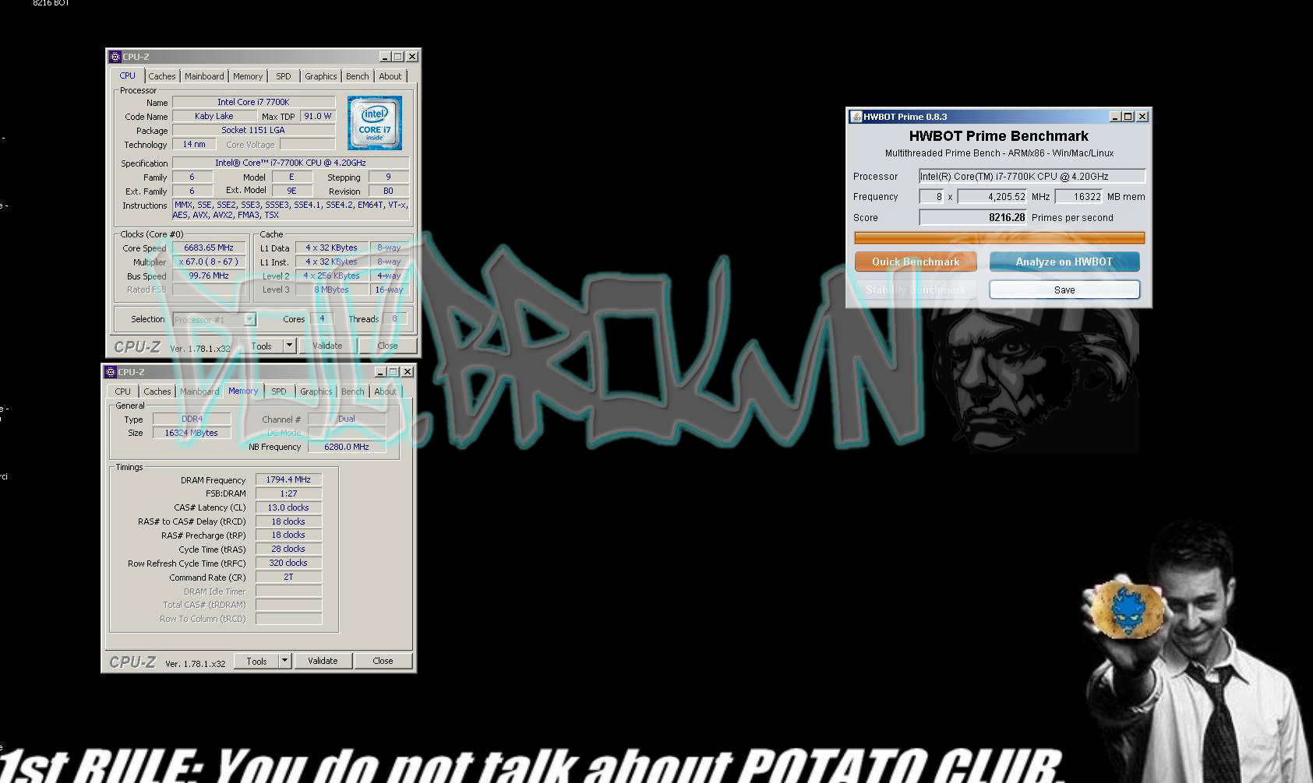
Task: Maximize the HWBOT Prime window
Action: pos(1128,117)
